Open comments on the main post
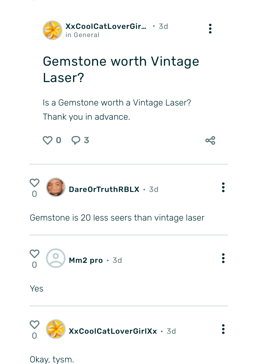 76,140
